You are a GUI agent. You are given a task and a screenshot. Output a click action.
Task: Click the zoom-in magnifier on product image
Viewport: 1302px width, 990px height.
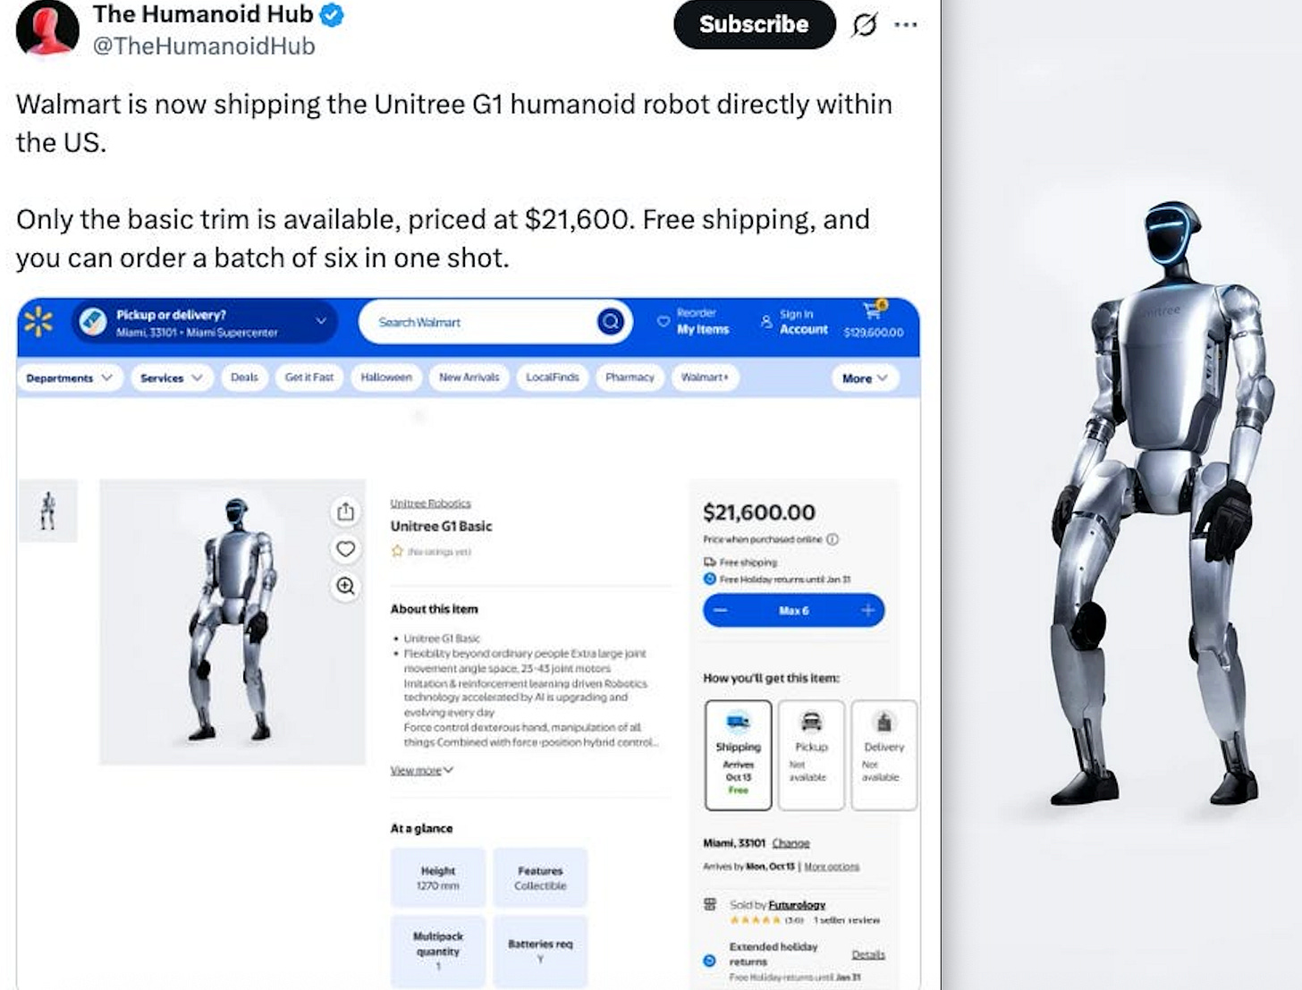tap(345, 587)
